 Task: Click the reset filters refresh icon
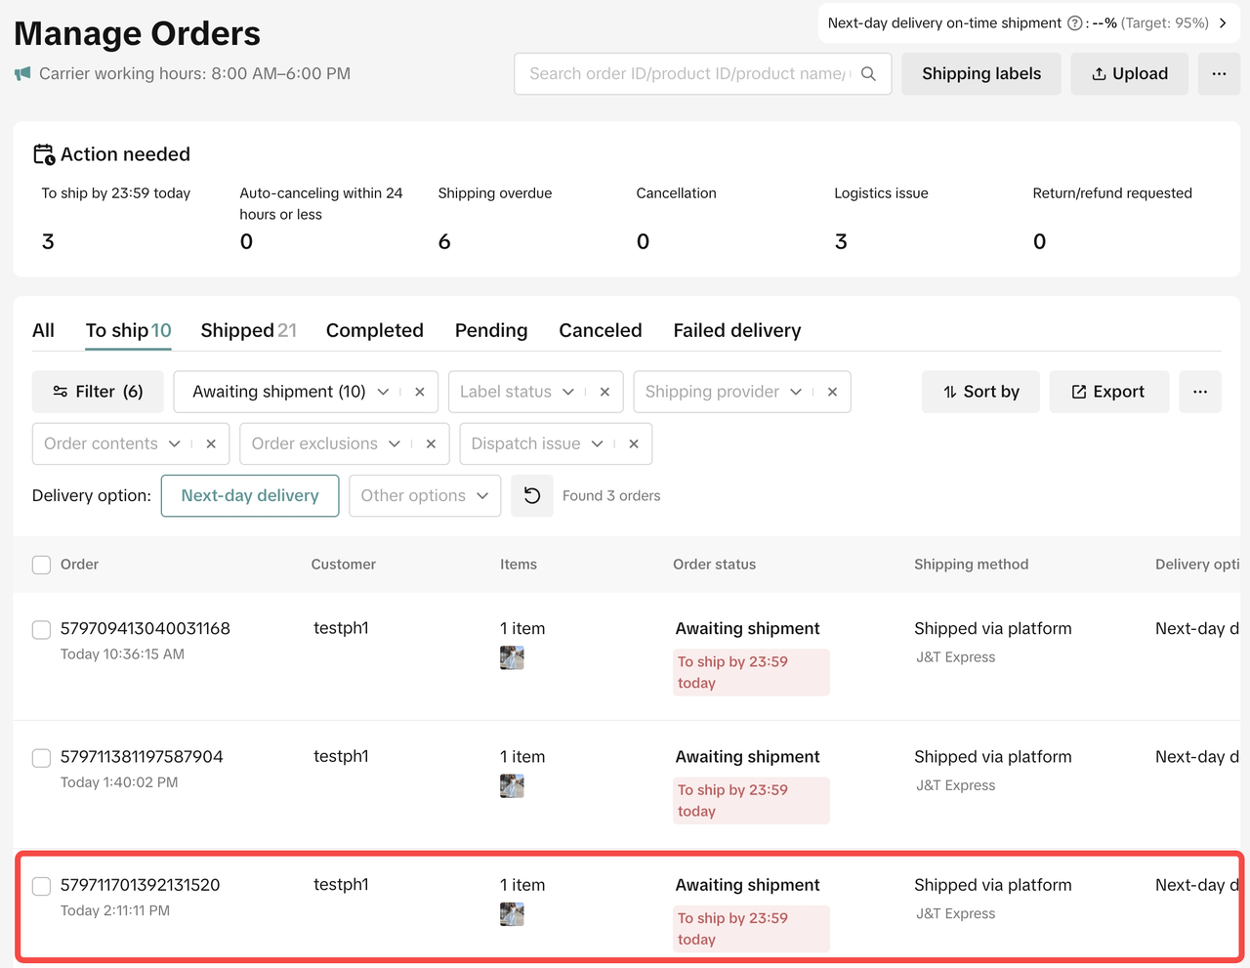(532, 496)
